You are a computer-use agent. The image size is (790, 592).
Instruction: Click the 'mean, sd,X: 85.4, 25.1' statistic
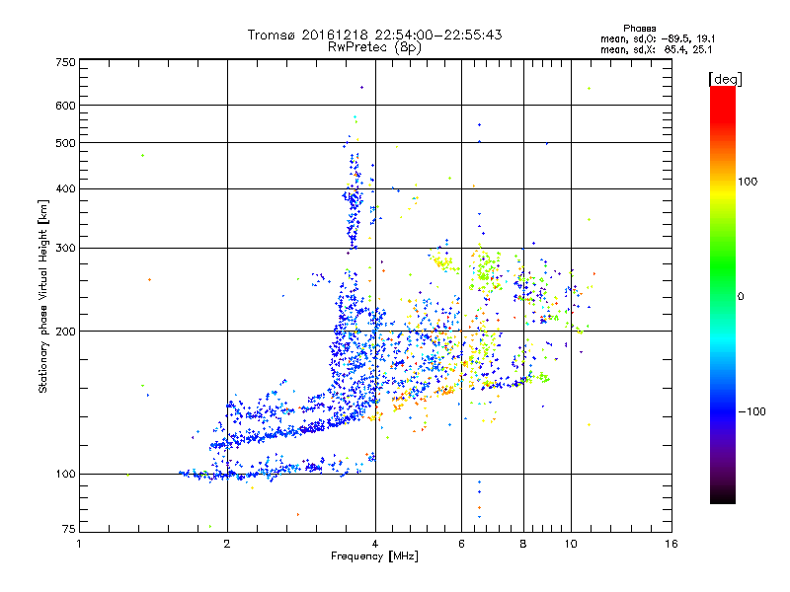[x=656, y=49]
